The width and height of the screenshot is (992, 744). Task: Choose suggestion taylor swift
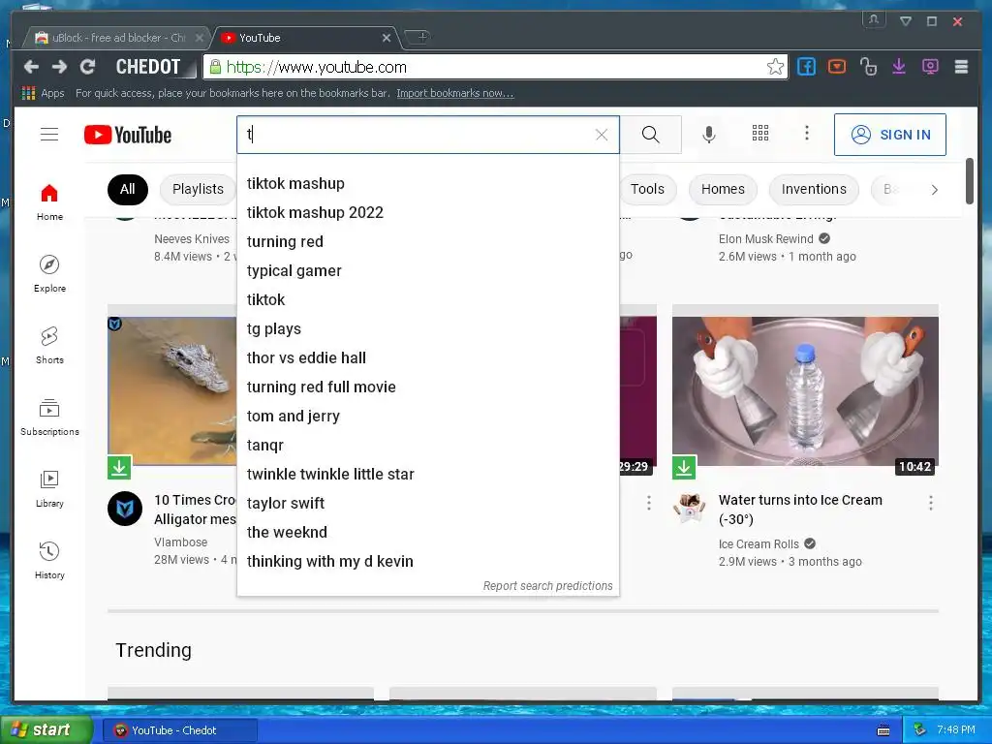[x=427, y=504]
